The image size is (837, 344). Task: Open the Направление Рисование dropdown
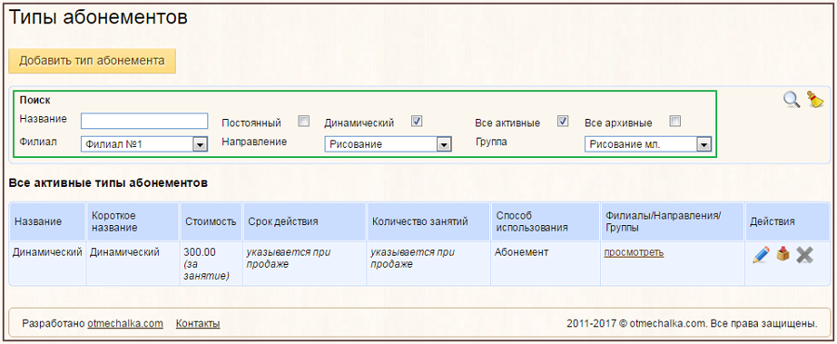(x=388, y=144)
